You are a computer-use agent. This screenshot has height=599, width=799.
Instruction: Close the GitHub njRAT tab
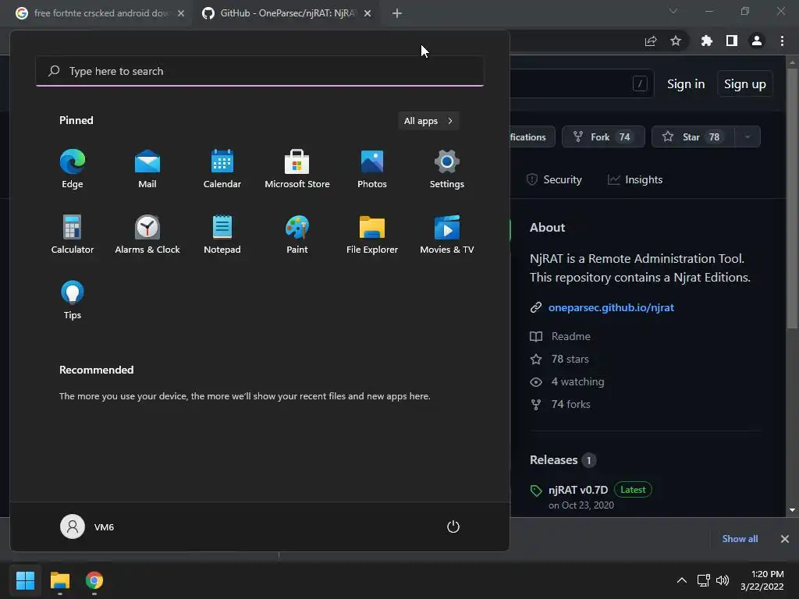[x=368, y=14]
